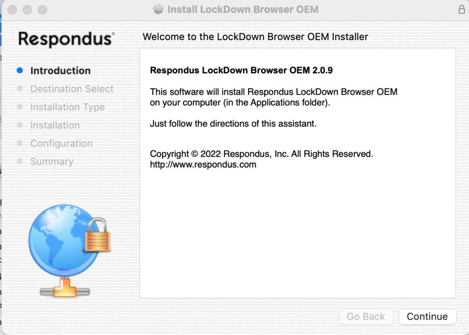The image size is (469, 335).
Task: Close the installer window with red button
Action: [12, 10]
